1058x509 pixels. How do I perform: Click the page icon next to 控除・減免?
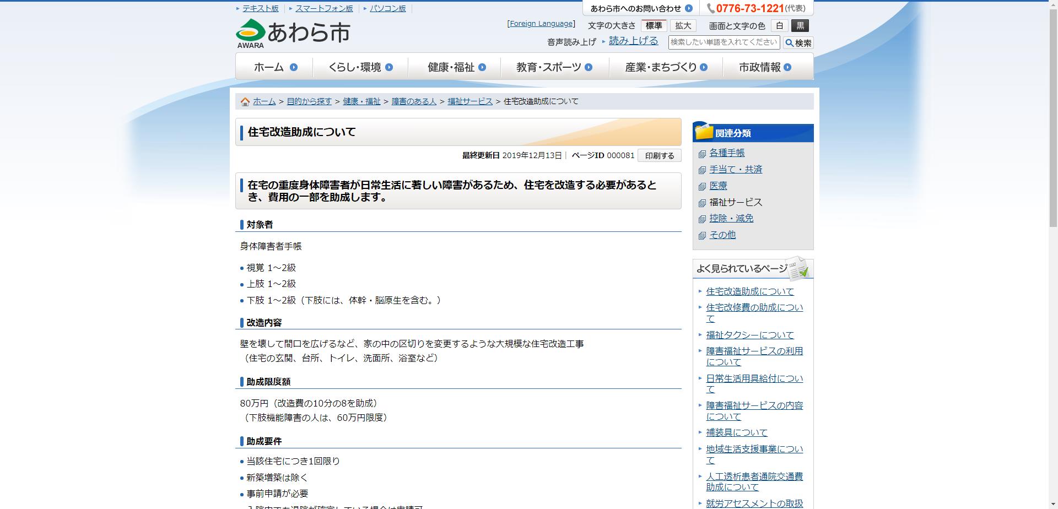(702, 219)
